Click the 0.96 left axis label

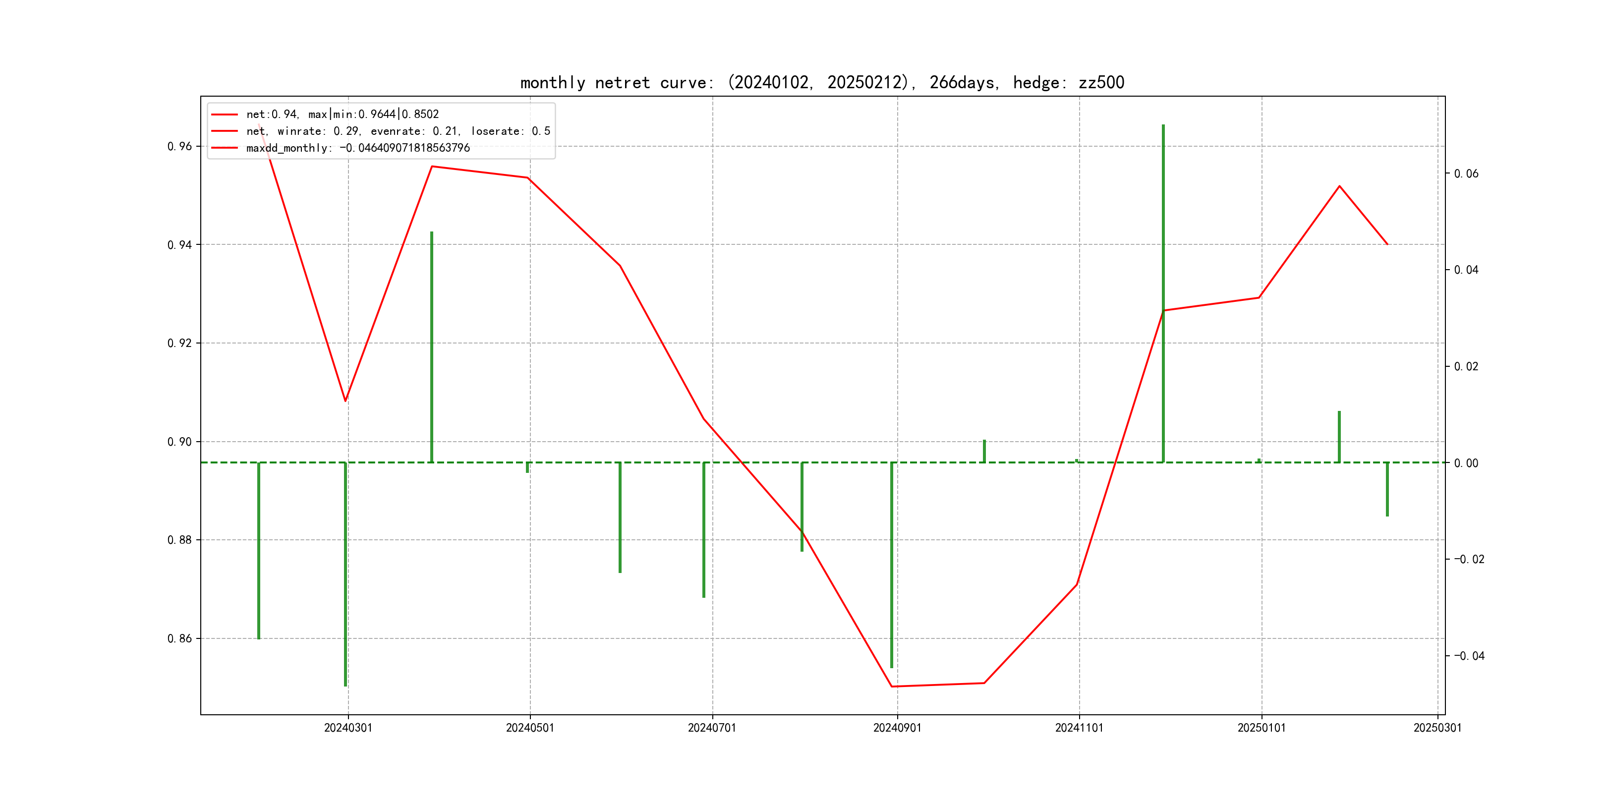(x=179, y=147)
